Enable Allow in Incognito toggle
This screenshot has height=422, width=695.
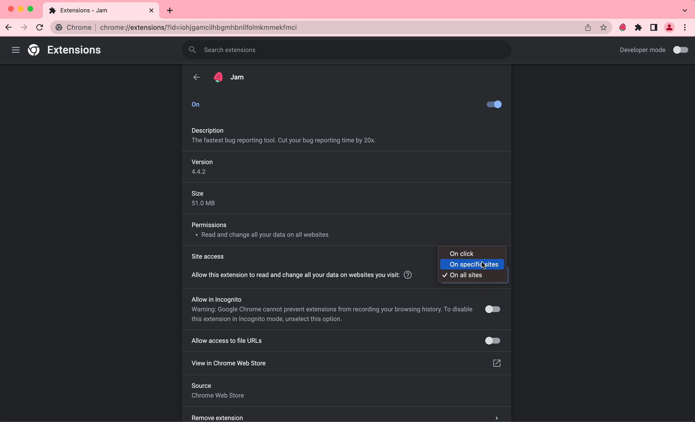(x=492, y=309)
